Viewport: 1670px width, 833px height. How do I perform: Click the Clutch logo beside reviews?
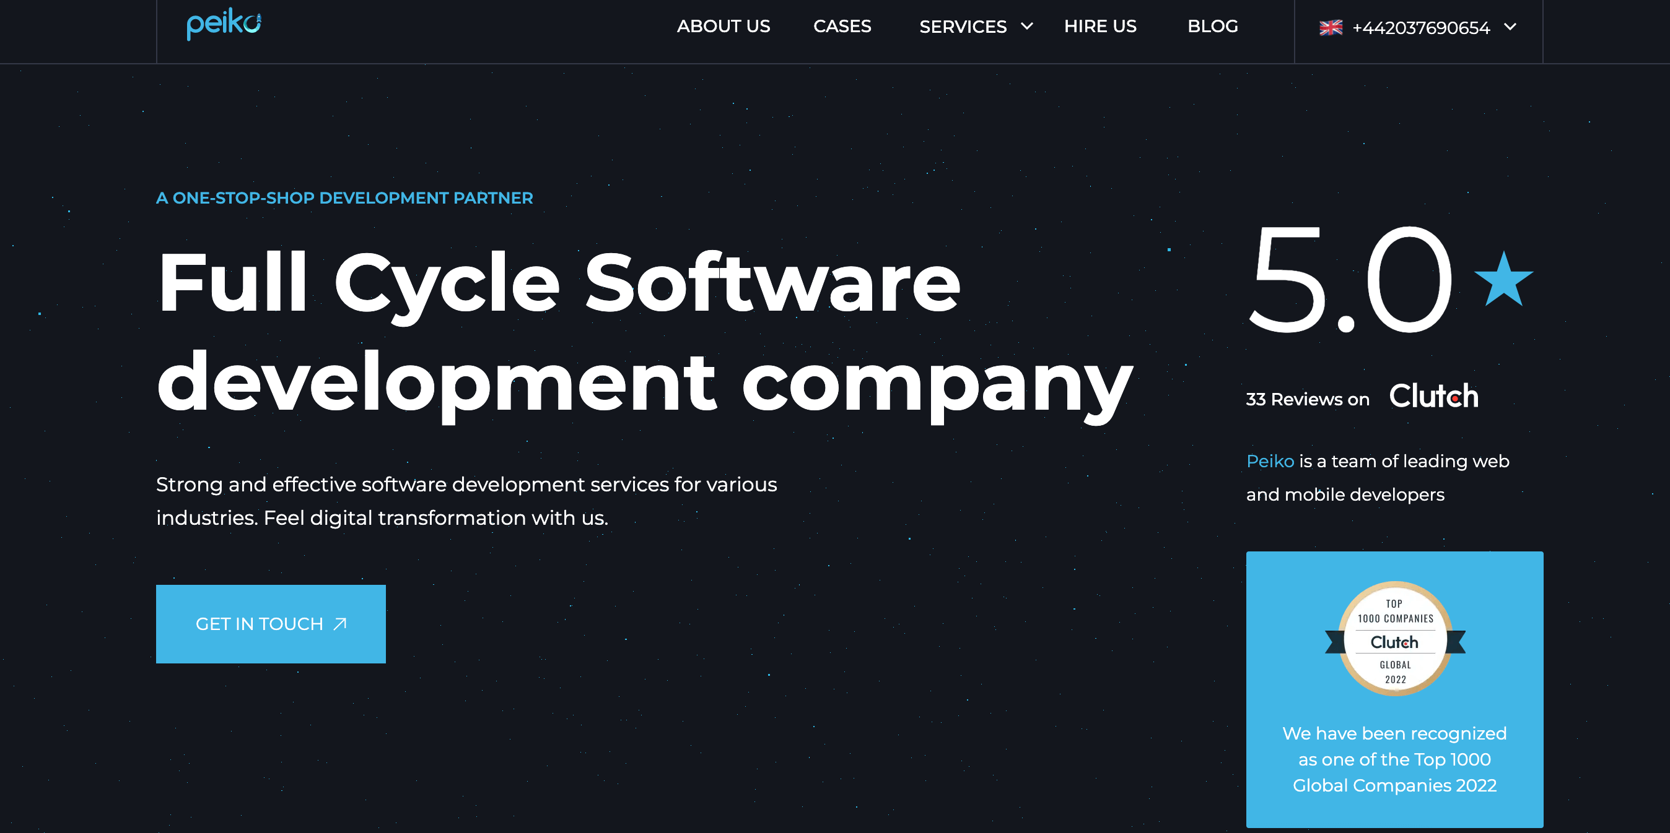pos(1433,396)
